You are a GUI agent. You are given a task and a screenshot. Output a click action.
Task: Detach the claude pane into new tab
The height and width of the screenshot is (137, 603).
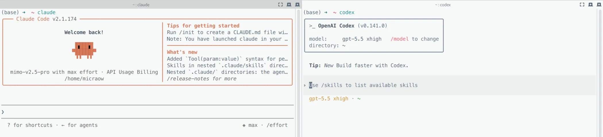tap(289, 5)
